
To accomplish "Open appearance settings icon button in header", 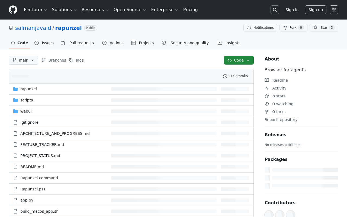I will pyautogui.click(x=334, y=10).
